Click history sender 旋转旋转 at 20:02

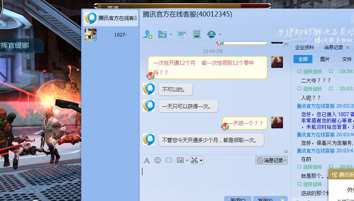pyautogui.click(x=312, y=89)
